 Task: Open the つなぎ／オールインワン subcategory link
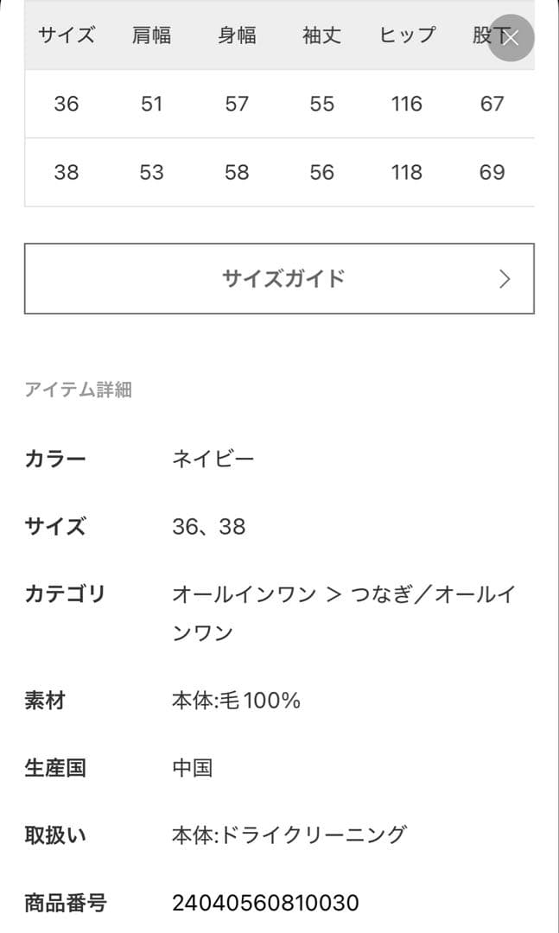(432, 594)
